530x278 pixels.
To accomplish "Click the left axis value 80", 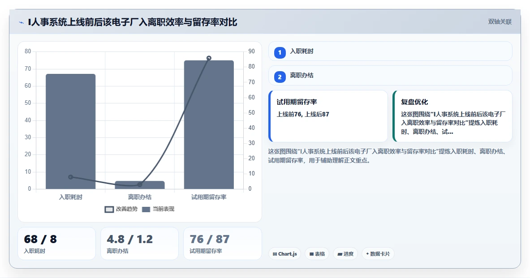I will coord(28,51).
